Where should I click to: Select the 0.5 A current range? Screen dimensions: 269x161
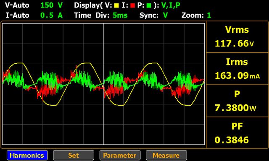(51, 16)
